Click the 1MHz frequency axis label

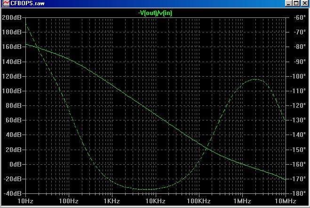tap(242, 201)
